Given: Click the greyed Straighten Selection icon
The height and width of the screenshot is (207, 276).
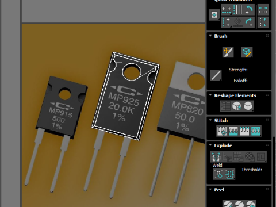Looking at the screenshot, I should [225, 106].
